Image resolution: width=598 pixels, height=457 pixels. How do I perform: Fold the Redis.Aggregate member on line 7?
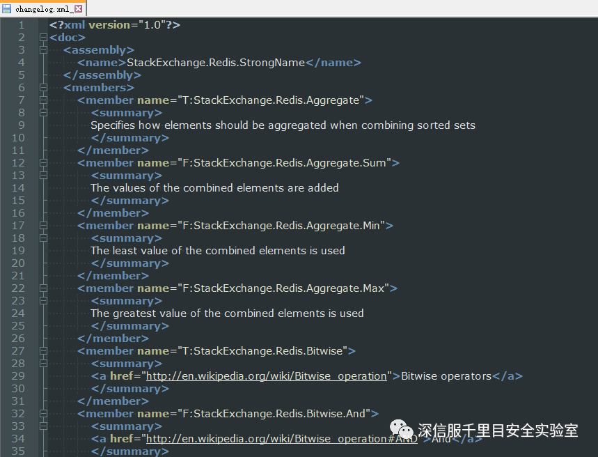(x=43, y=100)
